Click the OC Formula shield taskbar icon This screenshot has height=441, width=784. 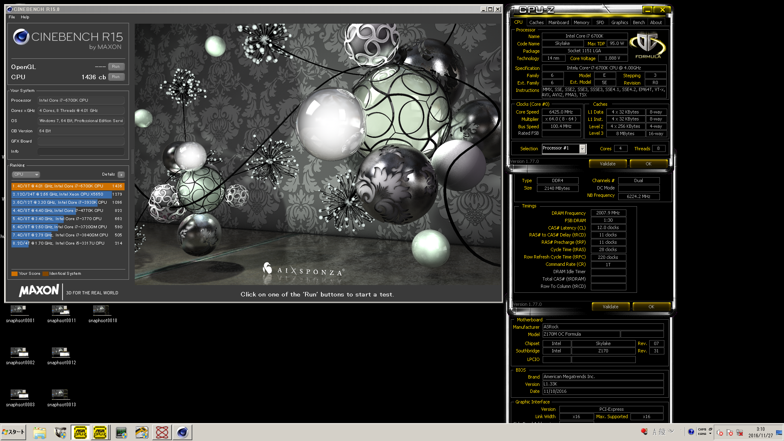click(x=60, y=432)
